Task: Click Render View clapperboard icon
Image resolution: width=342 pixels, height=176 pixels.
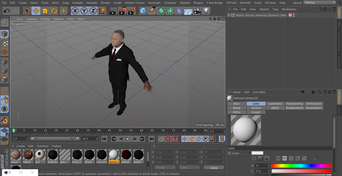Action: point(113,11)
